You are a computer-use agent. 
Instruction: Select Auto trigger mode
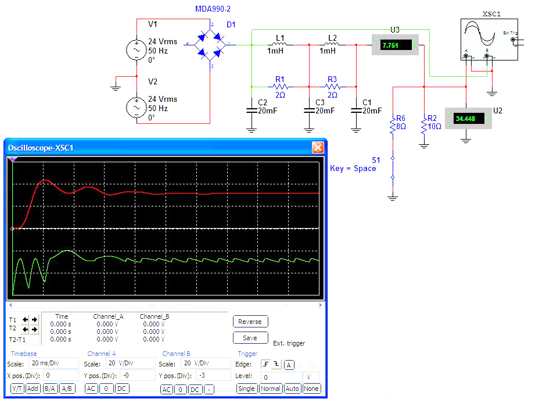point(292,389)
